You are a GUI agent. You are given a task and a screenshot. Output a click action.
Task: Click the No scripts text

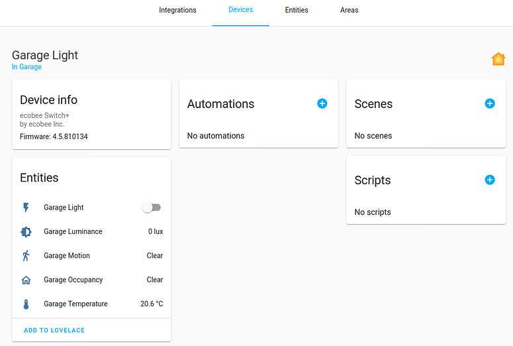373,212
